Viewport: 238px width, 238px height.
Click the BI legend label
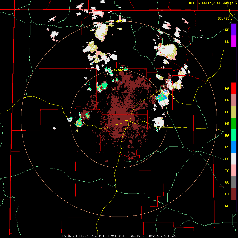[227, 194]
